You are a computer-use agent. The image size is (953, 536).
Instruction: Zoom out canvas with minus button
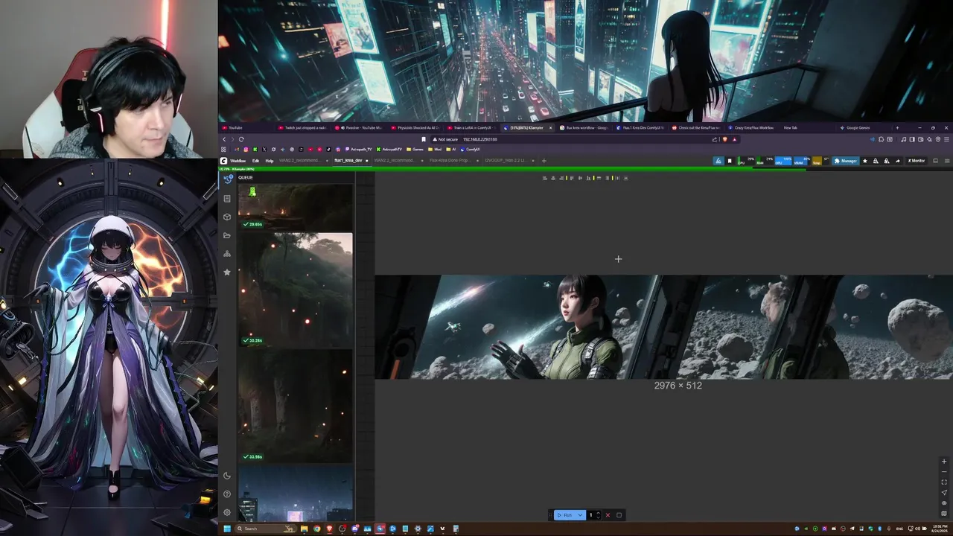tap(944, 472)
